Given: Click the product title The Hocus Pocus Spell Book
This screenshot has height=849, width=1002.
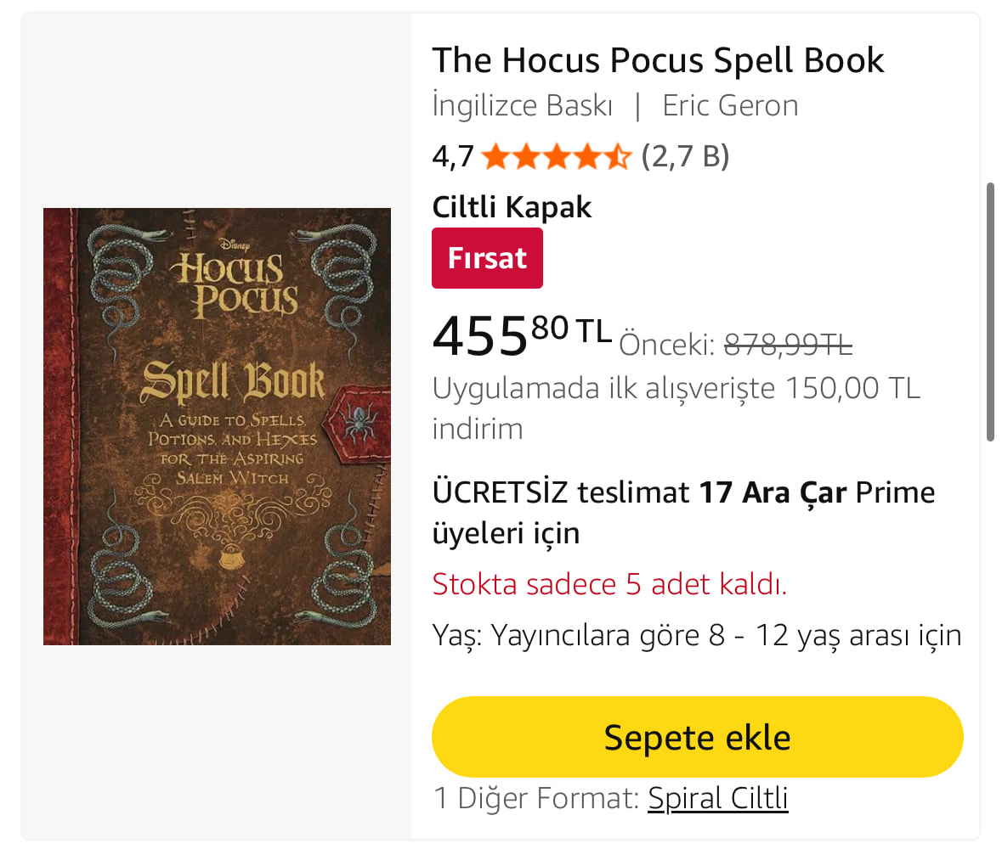Looking at the screenshot, I should pyautogui.click(x=658, y=60).
